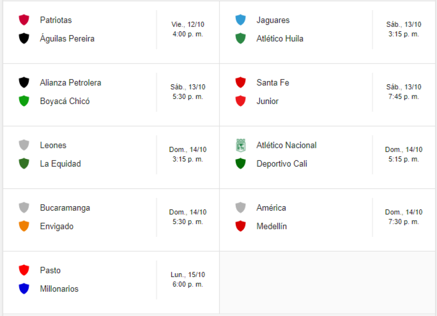Click the Patriotas crimson shield icon
Screen dimensions: 437x316
point(24,20)
